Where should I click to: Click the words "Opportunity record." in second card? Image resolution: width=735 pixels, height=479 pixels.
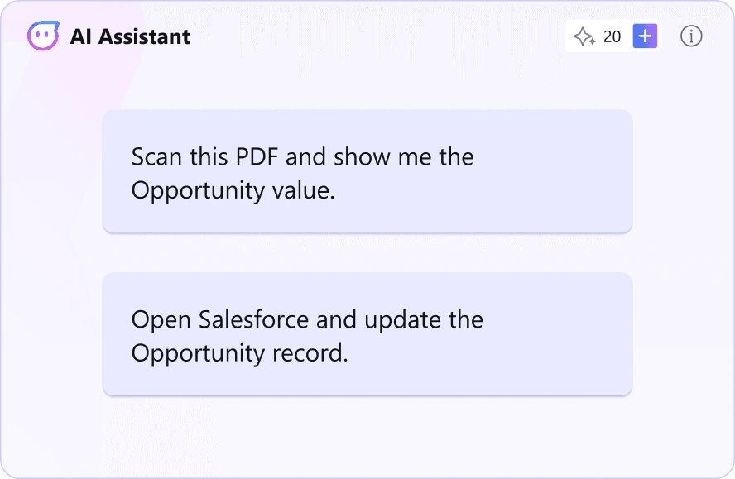(239, 352)
